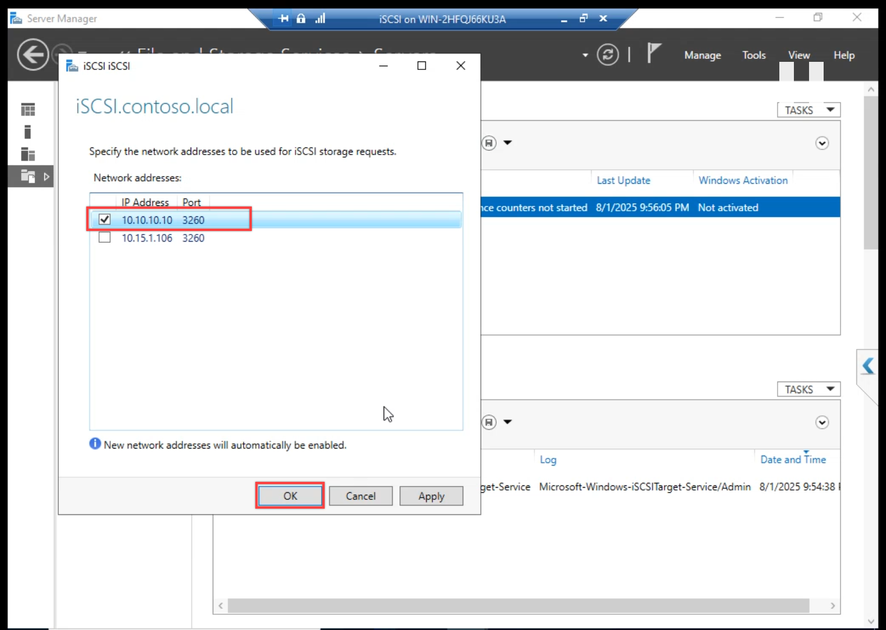The width and height of the screenshot is (886, 630).
Task: Click the IP Address column header
Action: coord(145,202)
